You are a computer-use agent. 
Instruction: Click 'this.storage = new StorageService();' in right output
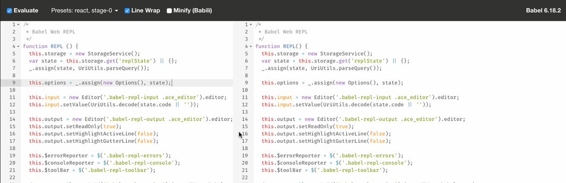pyautogui.click(x=317, y=54)
